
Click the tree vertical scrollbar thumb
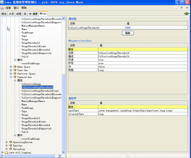click(x=63, y=112)
